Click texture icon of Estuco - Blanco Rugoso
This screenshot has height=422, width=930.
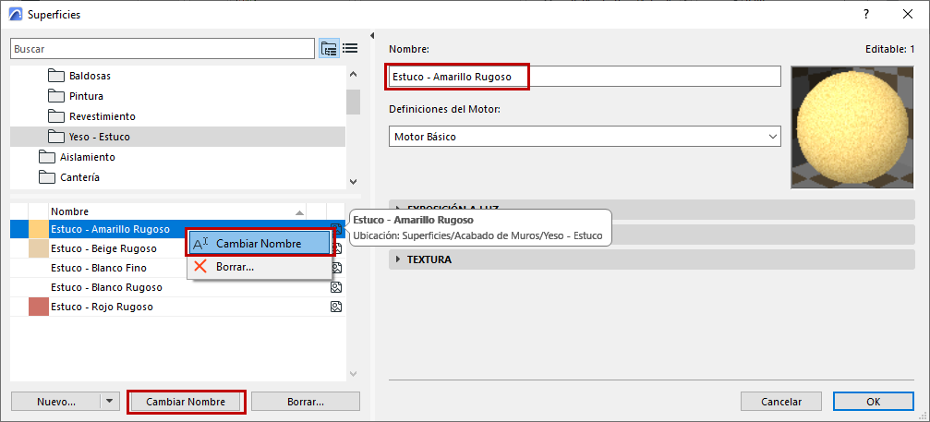[336, 287]
